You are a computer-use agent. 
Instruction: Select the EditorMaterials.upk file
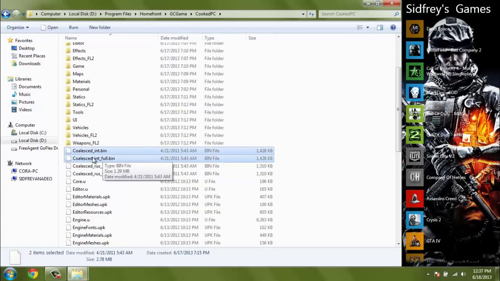(91, 197)
